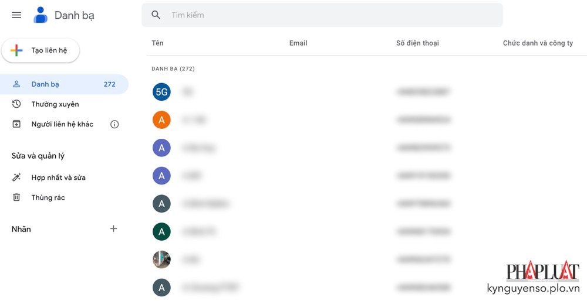
Task: Select Danh bạ in the sidebar
Action: 45,84
